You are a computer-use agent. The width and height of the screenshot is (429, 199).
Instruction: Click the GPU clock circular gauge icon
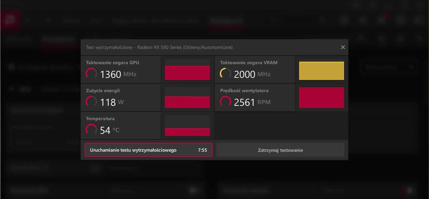91,74
